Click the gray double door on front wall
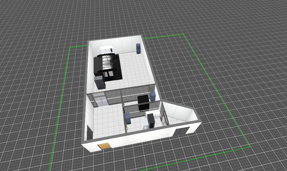The width and height of the screenshot is (287, 171). coord(182,131)
